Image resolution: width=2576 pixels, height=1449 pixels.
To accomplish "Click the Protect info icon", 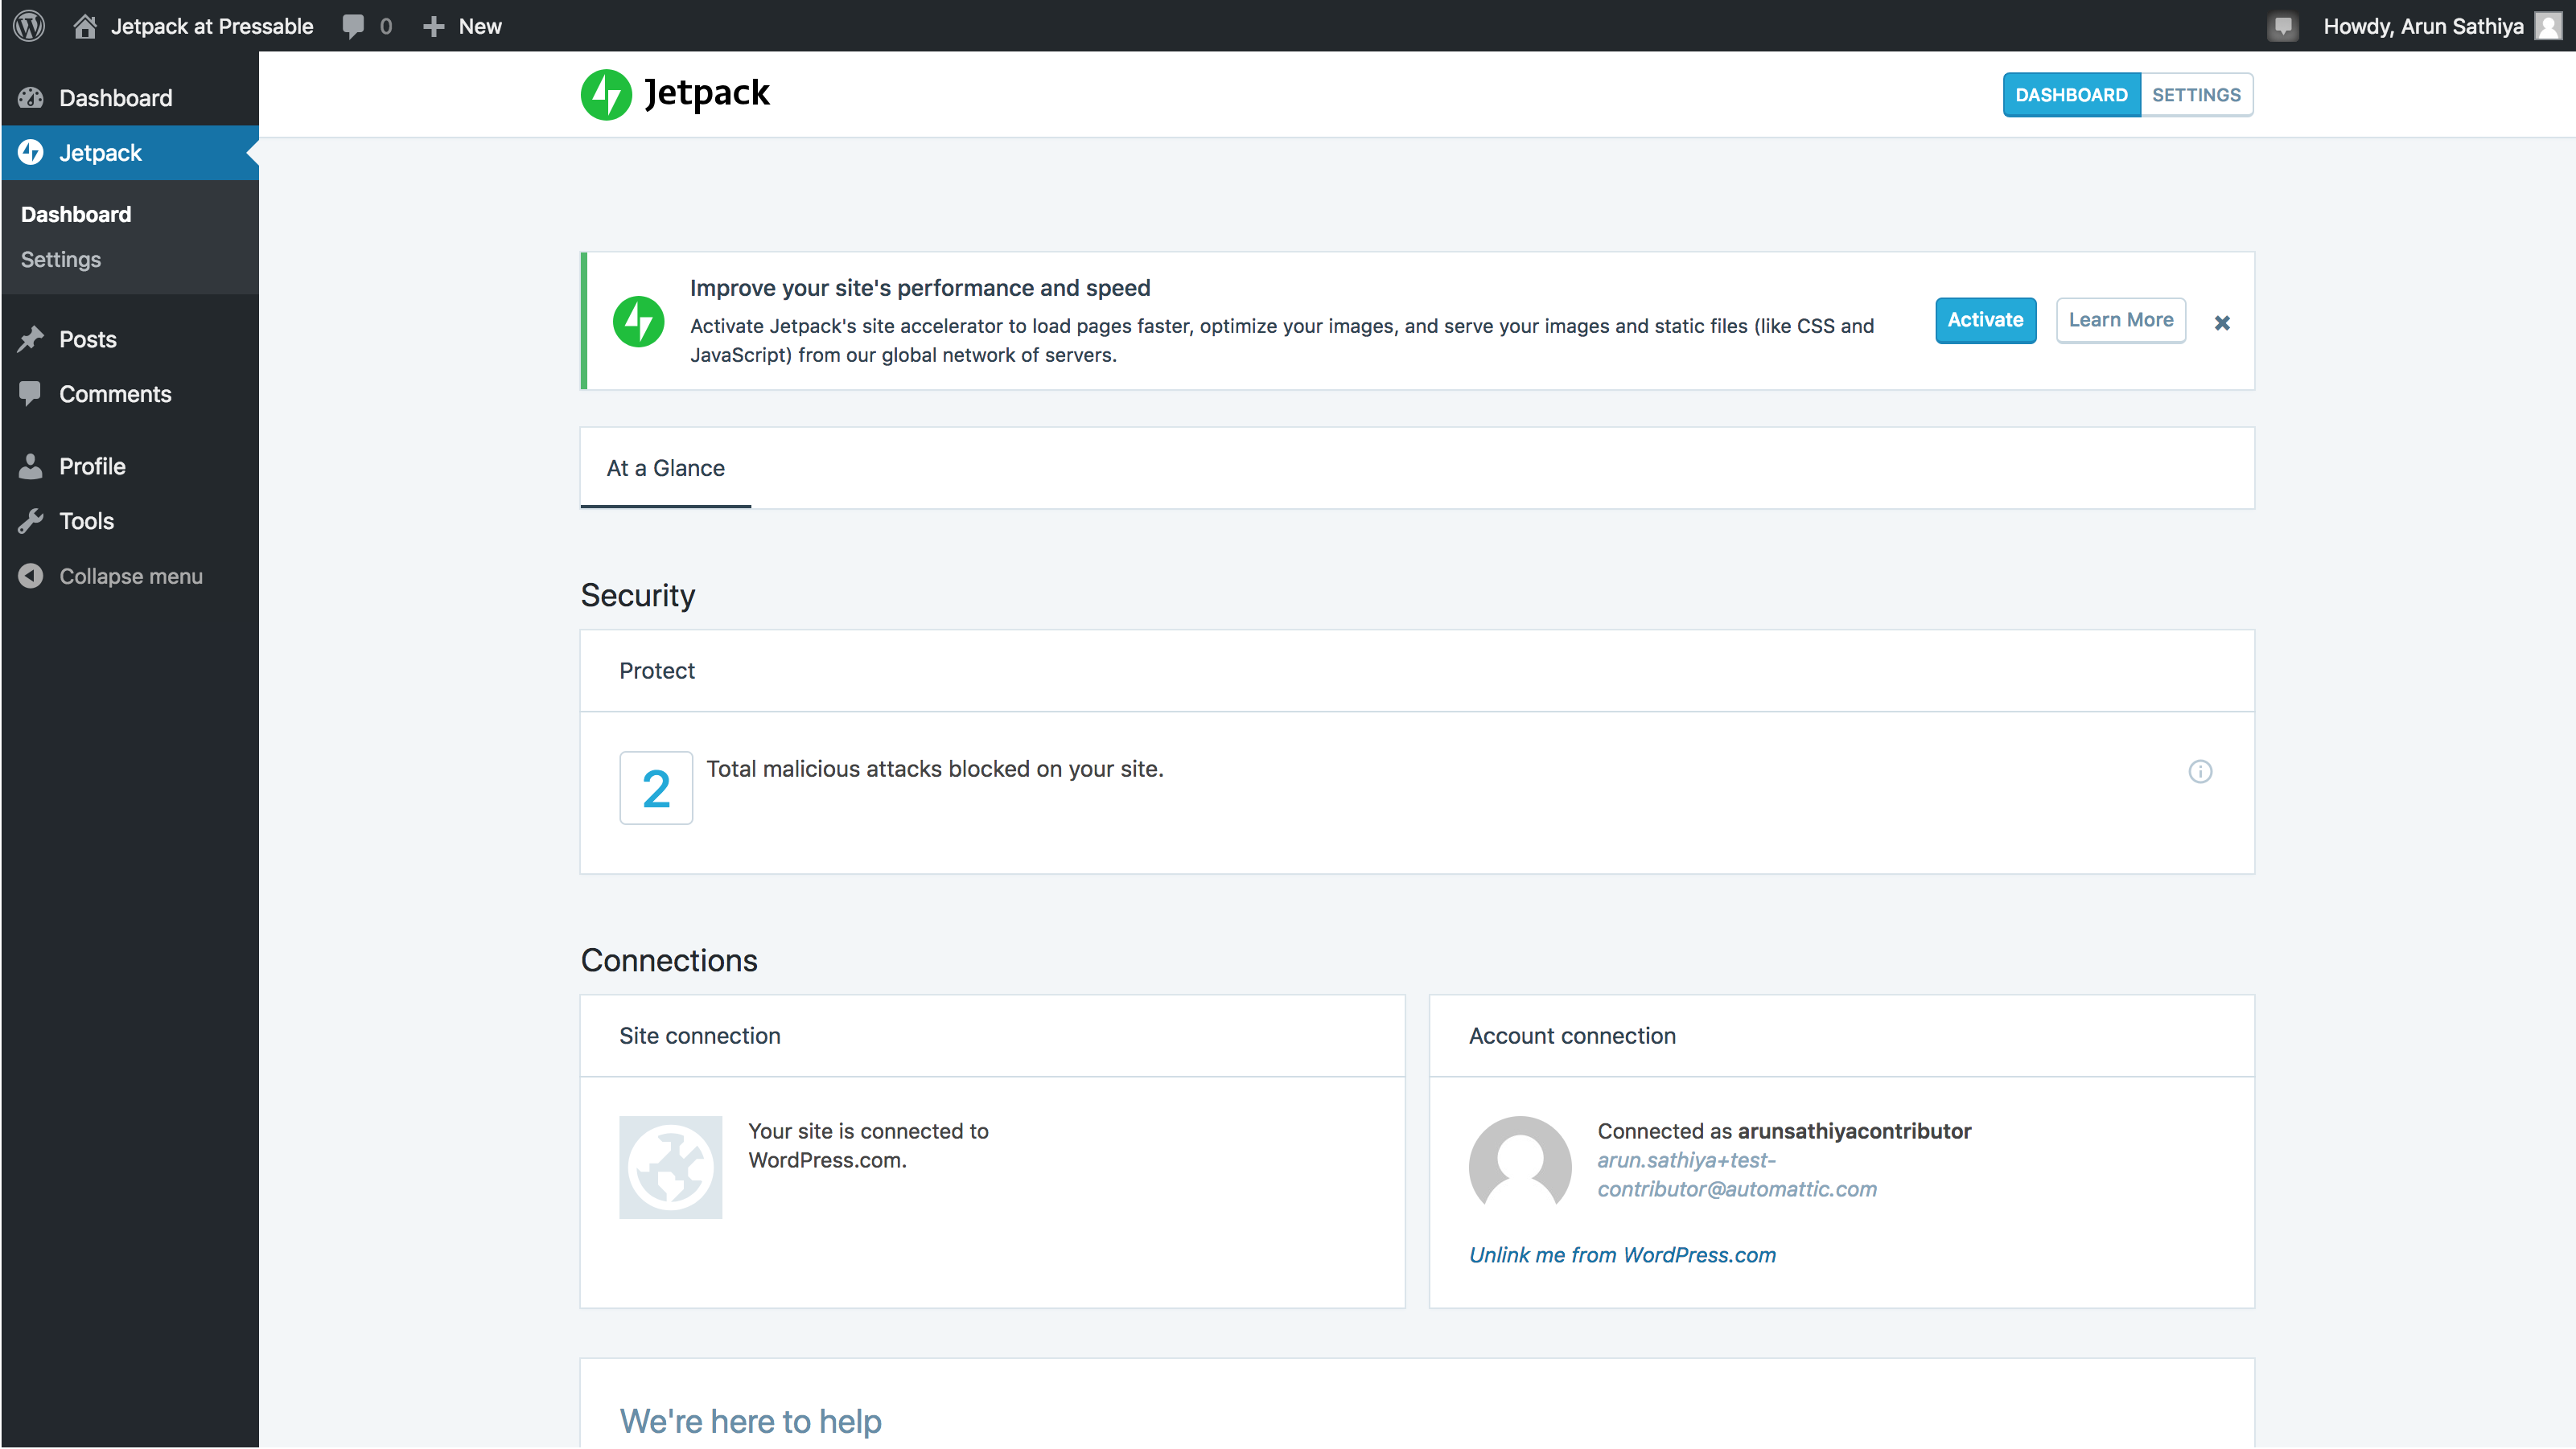I will click(2200, 771).
